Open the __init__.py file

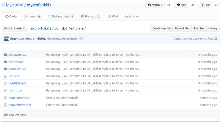pyautogui.click(x=15, y=90)
